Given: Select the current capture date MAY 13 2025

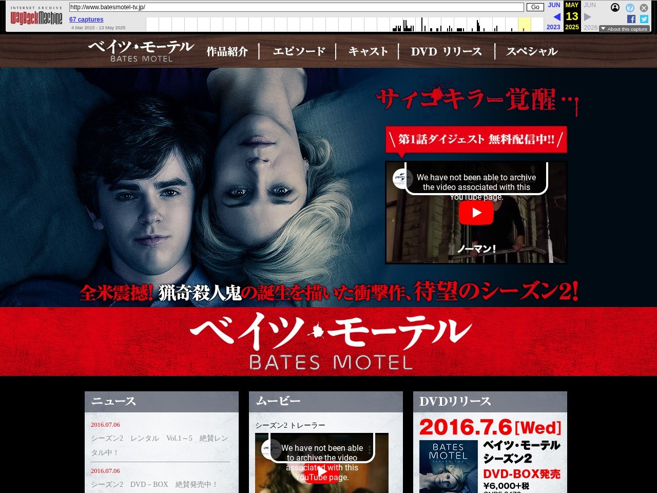Looking at the screenshot, I should click(572, 16).
